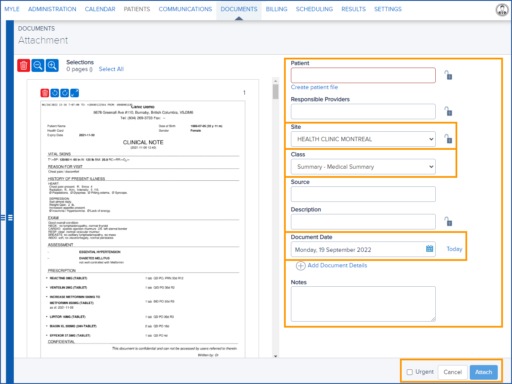Click the Create patient file link
The height and width of the screenshot is (384, 512).
click(x=314, y=87)
